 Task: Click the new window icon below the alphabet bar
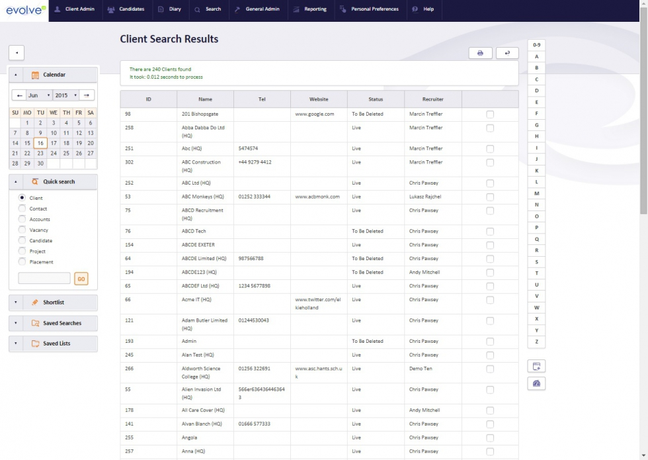(x=536, y=365)
